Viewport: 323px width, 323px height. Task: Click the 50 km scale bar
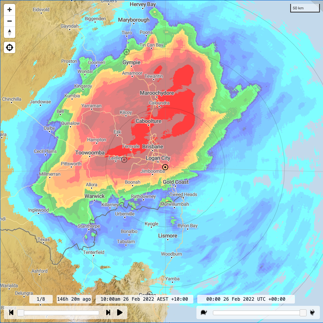(305, 8)
